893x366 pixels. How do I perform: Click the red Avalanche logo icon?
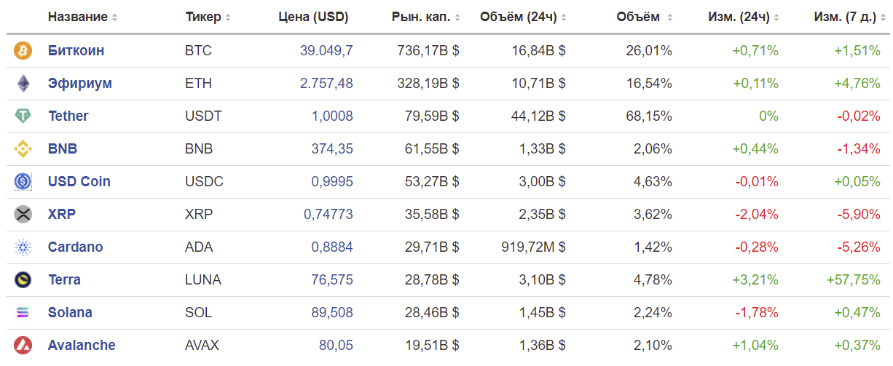coord(23,346)
